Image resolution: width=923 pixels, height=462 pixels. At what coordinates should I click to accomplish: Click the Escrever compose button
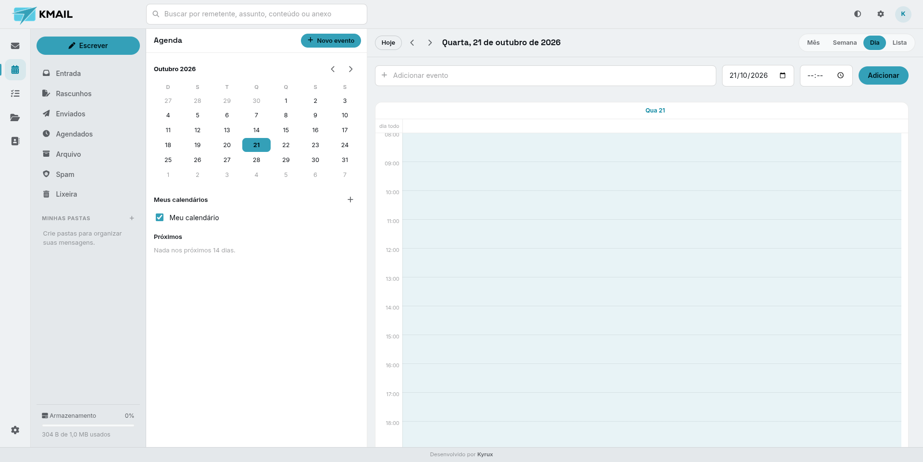88,46
